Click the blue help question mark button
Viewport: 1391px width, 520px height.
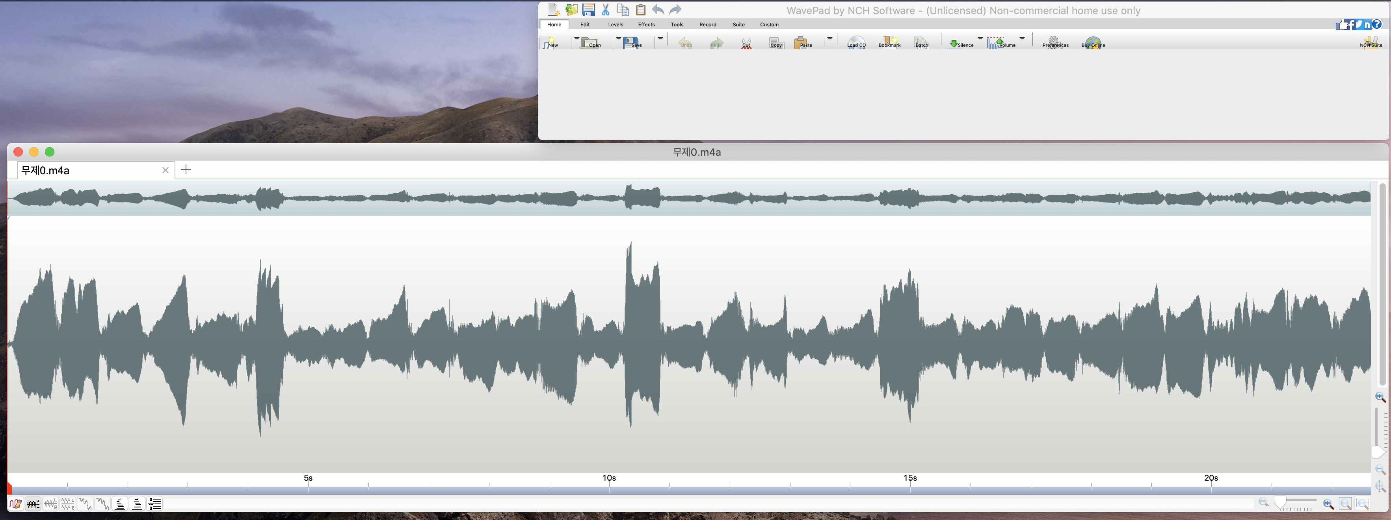[1377, 24]
